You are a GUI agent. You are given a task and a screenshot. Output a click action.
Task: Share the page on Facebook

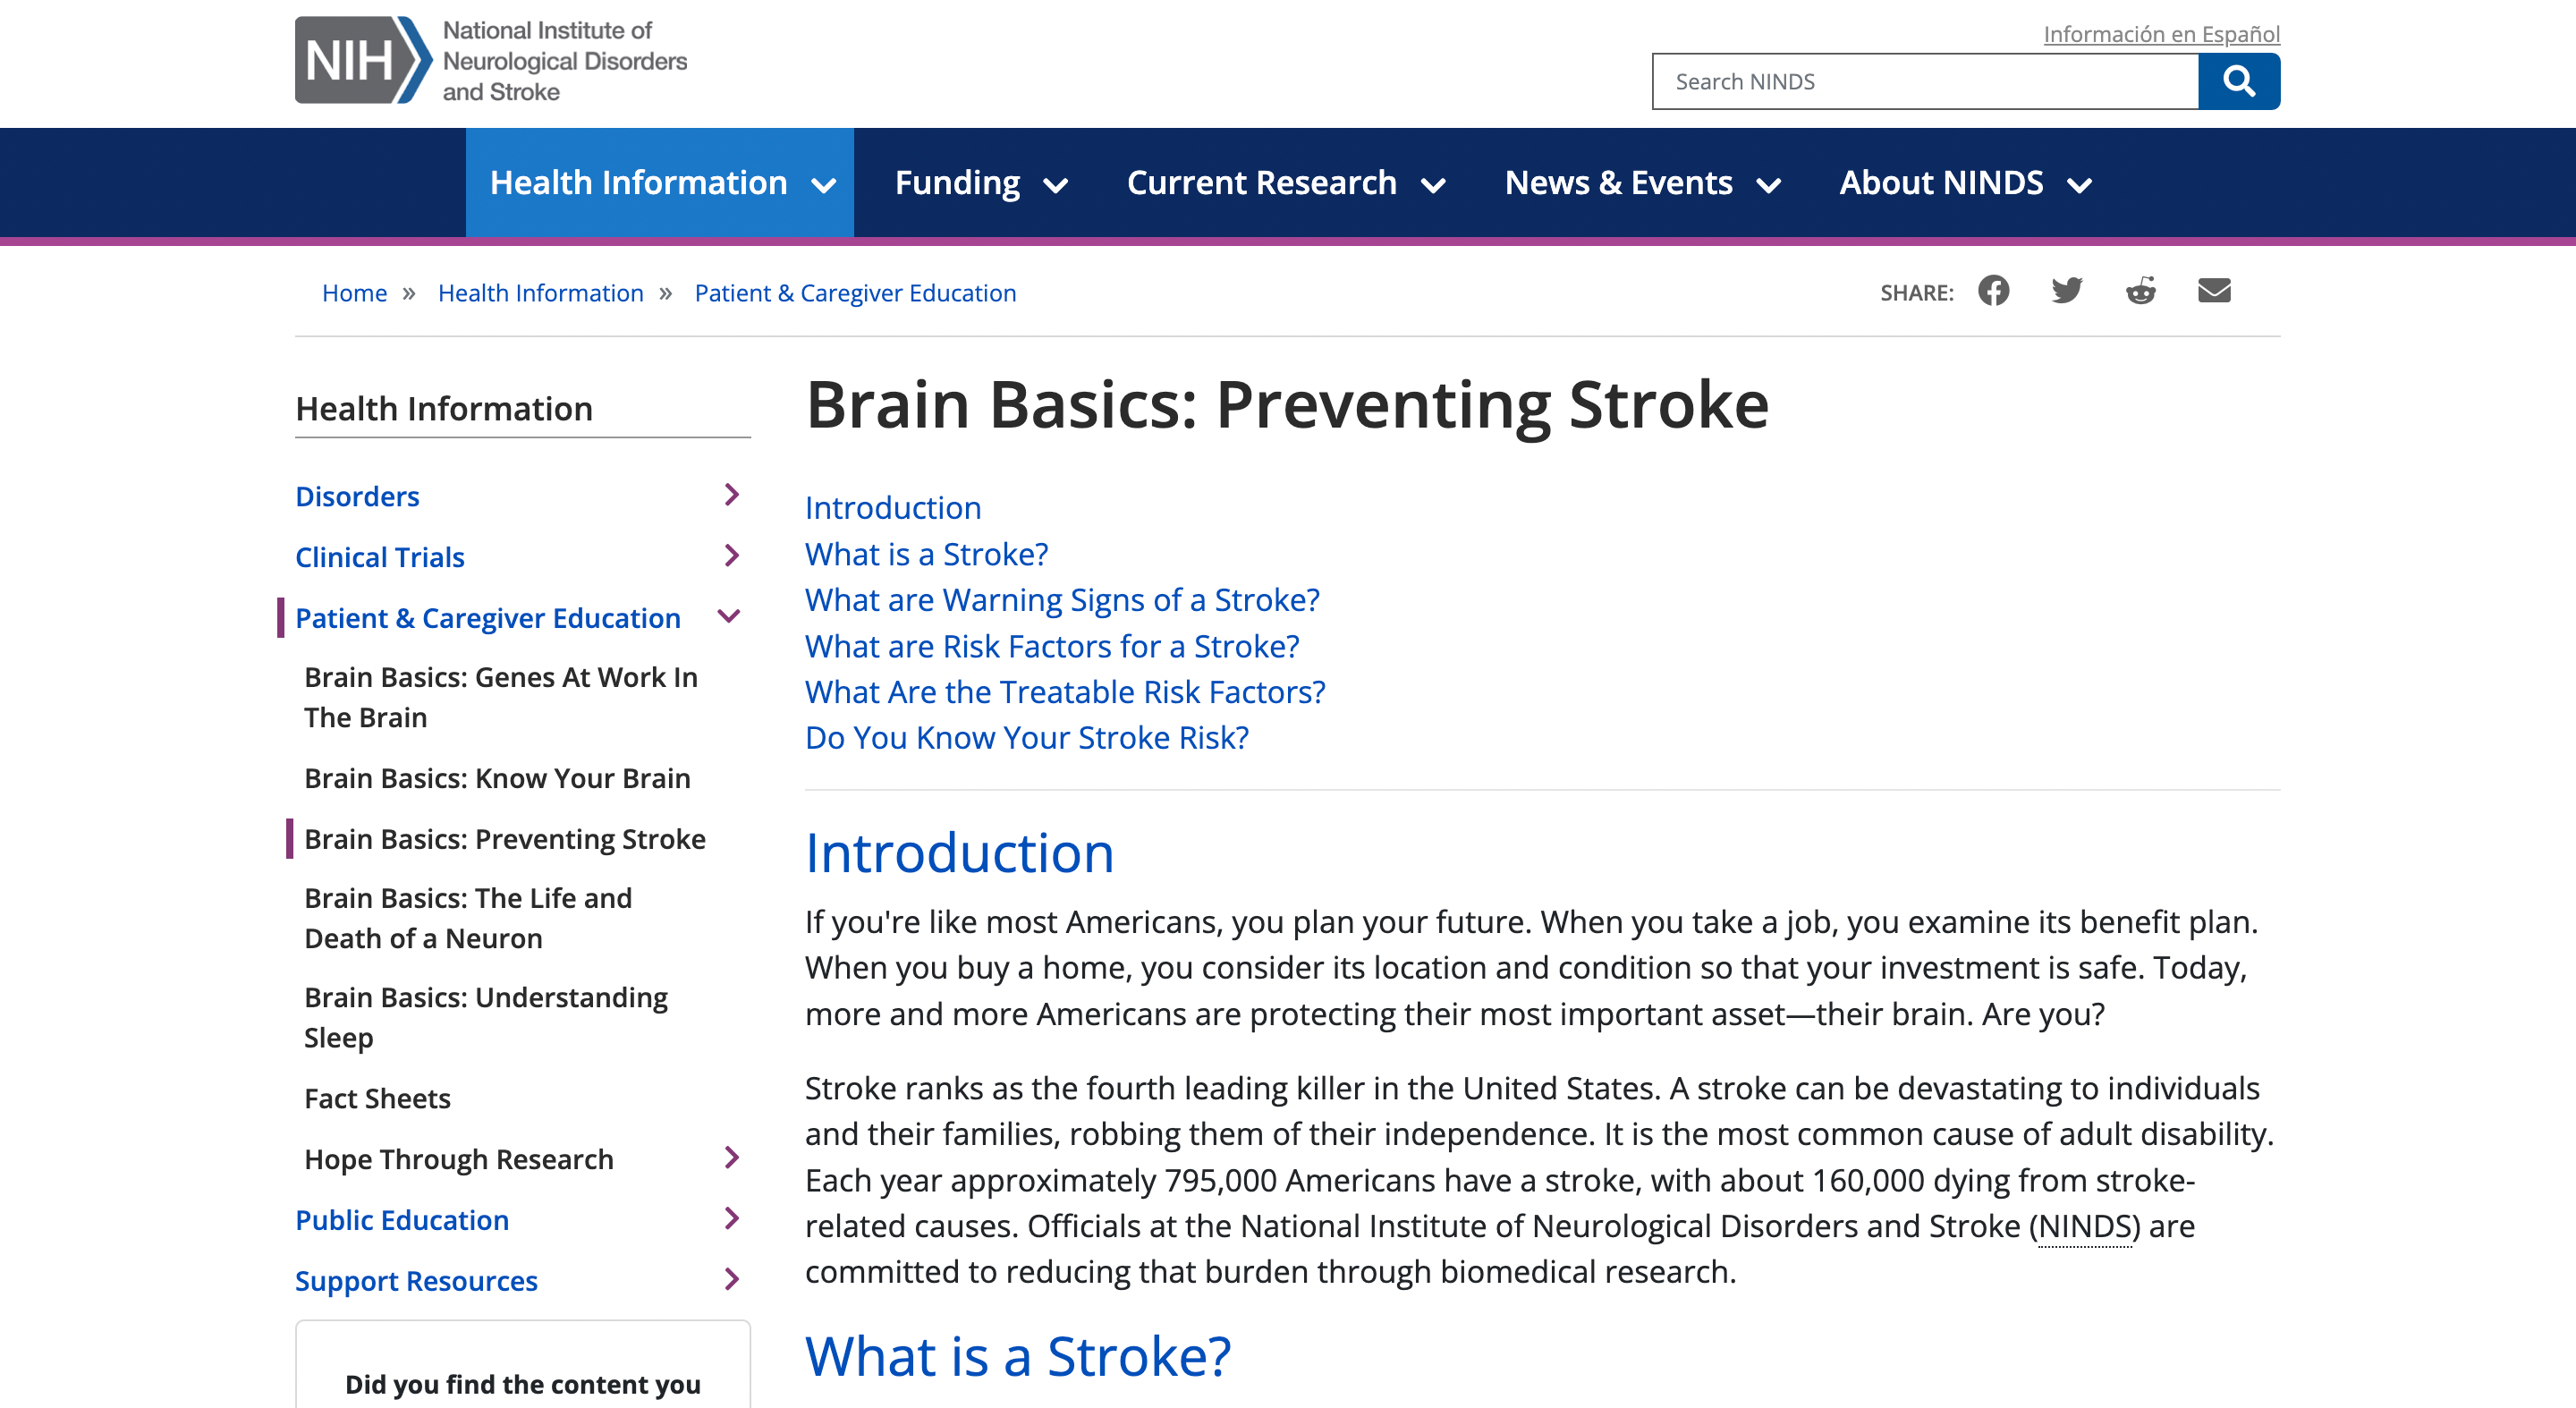point(1993,291)
